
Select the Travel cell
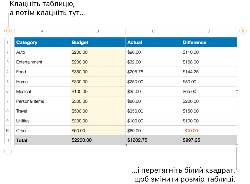pos(42,111)
